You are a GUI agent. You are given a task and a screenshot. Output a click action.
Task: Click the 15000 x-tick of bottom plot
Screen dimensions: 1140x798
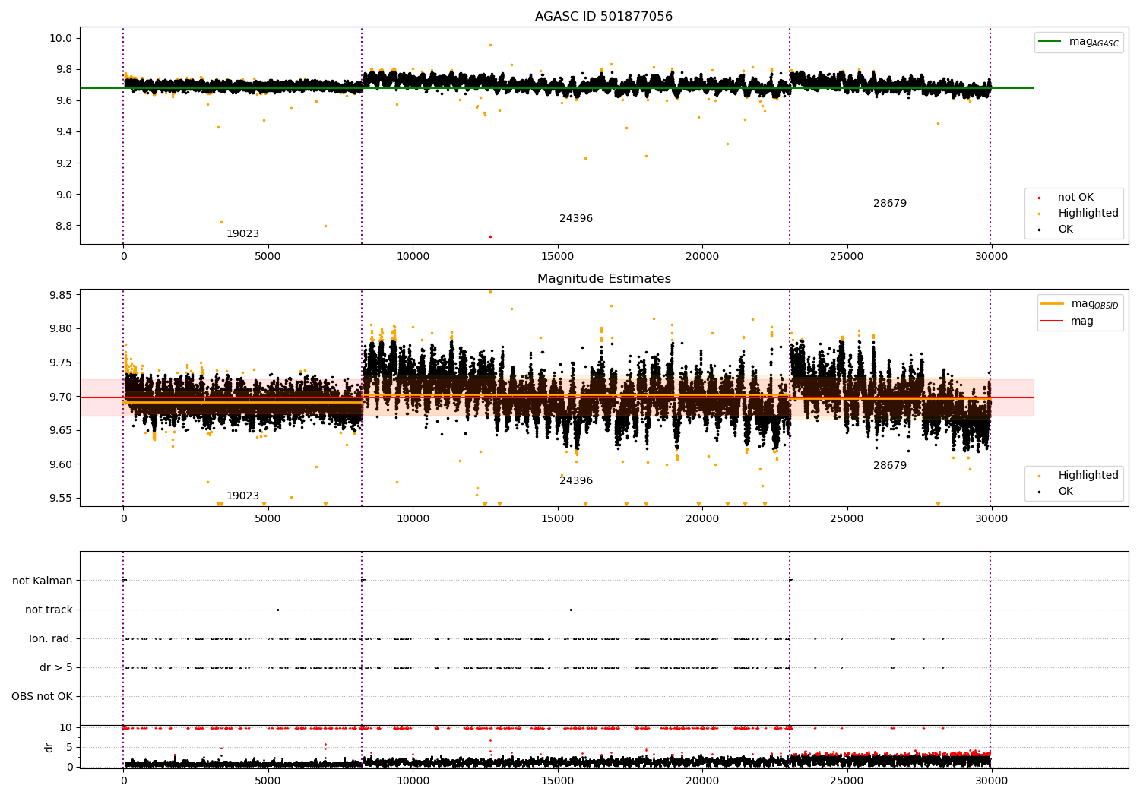(x=557, y=781)
